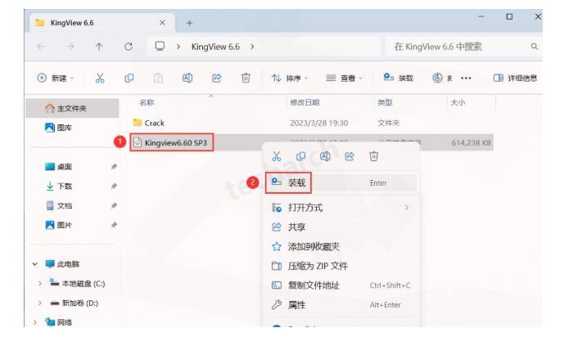
Task: Collapse the 此电脑 tree node
Action: click(35, 264)
